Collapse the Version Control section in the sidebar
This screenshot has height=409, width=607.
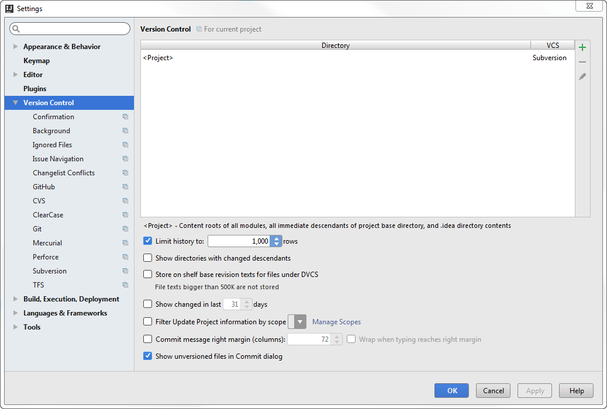(x=15, y=102)
